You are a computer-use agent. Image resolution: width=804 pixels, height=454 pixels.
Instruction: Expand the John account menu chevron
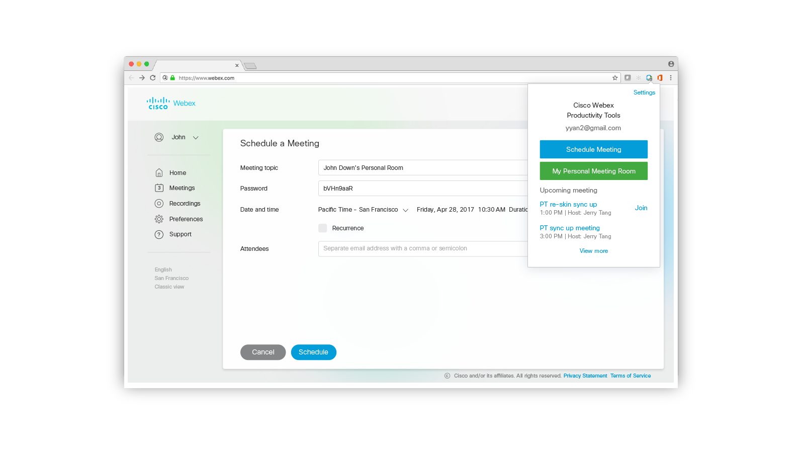pos(196,138)
